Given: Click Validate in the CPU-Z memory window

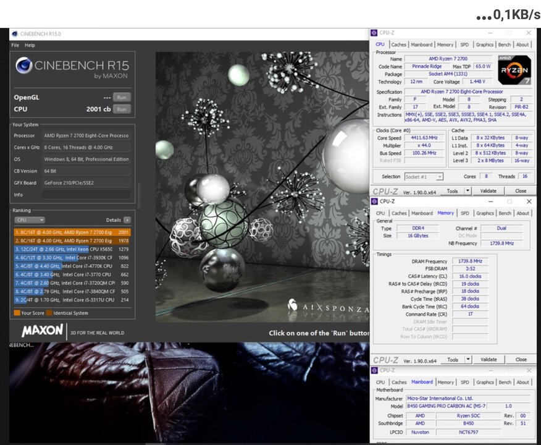Looking at the screenshot, I should pyautogui.click(x=489, y=359).
